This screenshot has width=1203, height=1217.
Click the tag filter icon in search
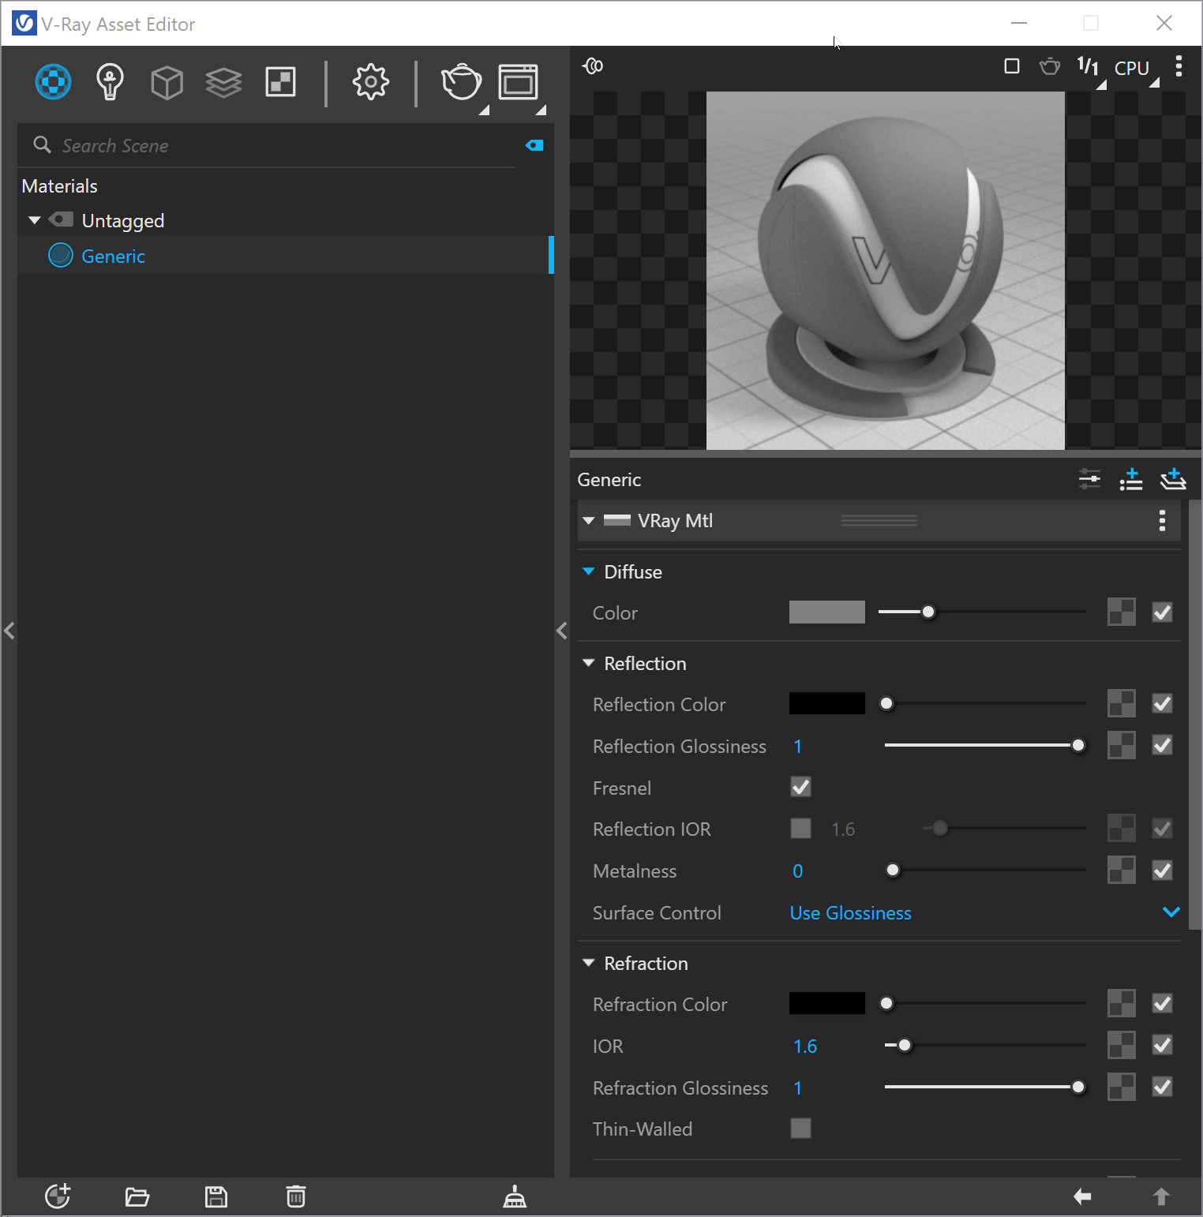pos(534,145)
